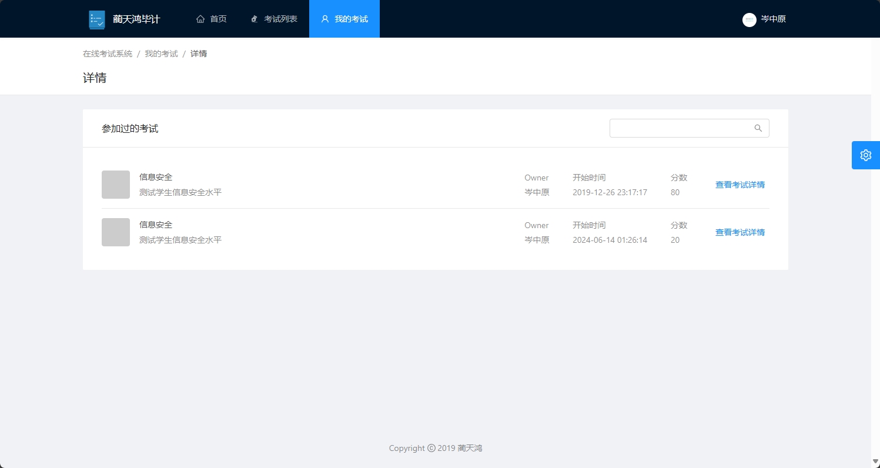Click 信息安全 title of the 2024 exam
The width and height of the screenshot is (880, 468).
click(156, 225)
